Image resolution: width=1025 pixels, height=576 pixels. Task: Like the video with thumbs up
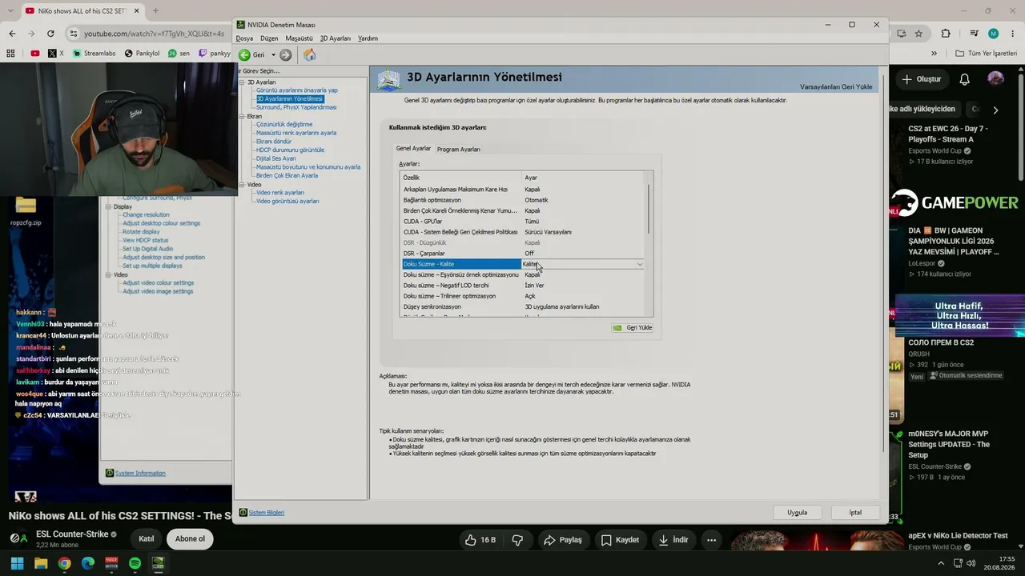pos(480,540)
